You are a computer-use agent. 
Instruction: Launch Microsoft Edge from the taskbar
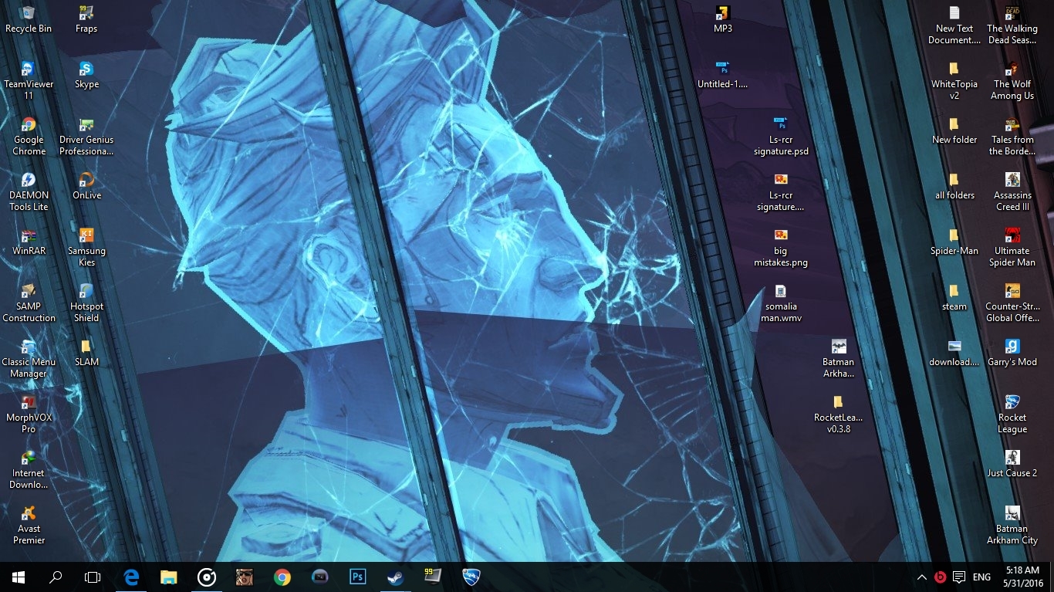tap(131, 577)
